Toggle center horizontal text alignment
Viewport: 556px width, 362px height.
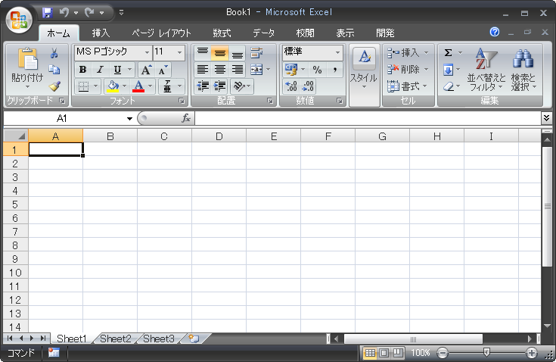point(219,70)
